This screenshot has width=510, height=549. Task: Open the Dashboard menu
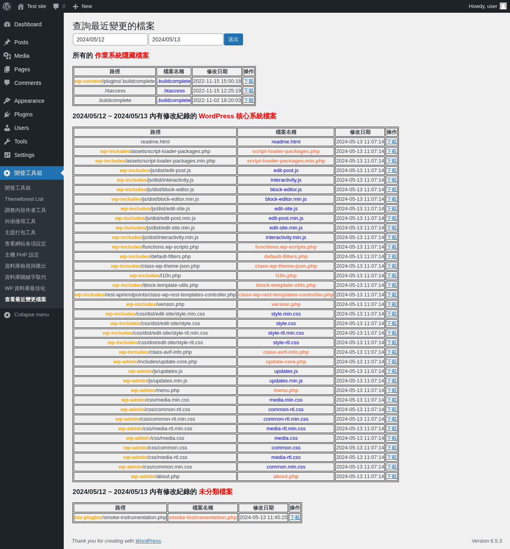point(32,24)
